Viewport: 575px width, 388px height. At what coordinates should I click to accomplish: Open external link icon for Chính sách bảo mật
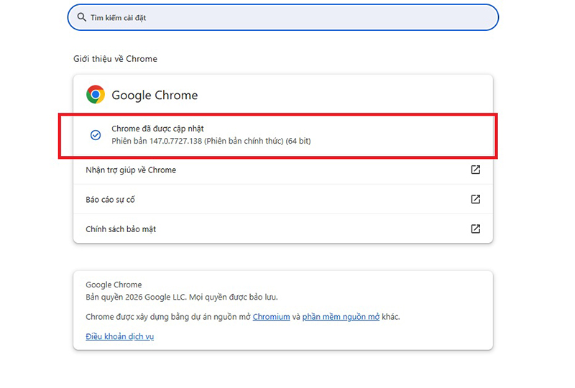tap(475, 228)
